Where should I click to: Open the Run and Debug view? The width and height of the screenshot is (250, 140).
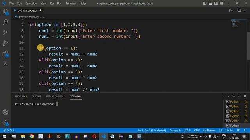[x=5, y=43]
